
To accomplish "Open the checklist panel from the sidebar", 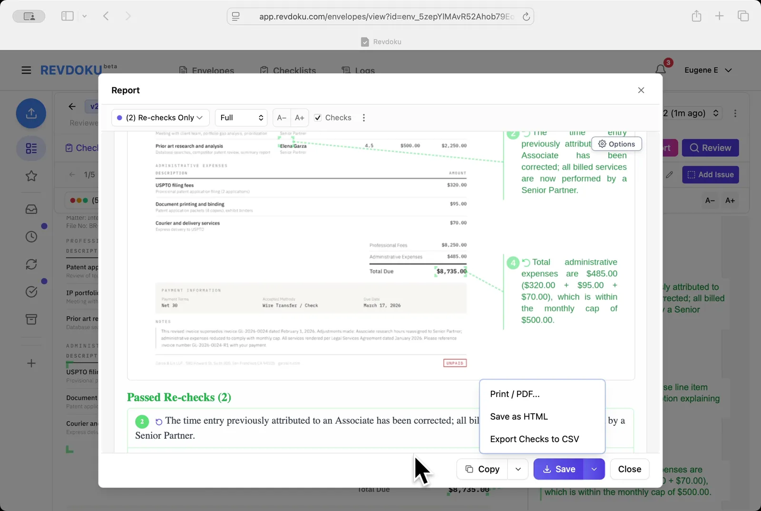I will click(x=31, y=148).
